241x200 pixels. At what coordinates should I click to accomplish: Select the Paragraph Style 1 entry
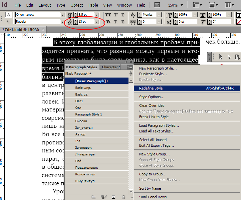(x=97, y=114)
